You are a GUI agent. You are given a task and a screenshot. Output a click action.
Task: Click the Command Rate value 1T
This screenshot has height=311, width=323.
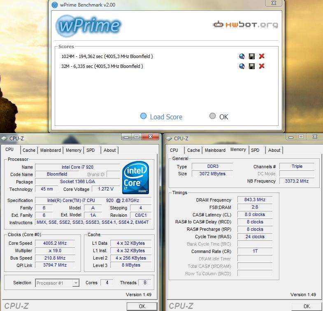click(x=255, y=251)
